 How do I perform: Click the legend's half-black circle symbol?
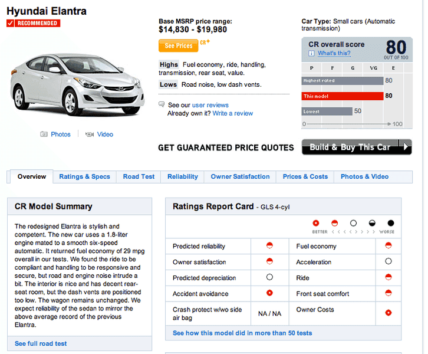click(x=372, y=223)
